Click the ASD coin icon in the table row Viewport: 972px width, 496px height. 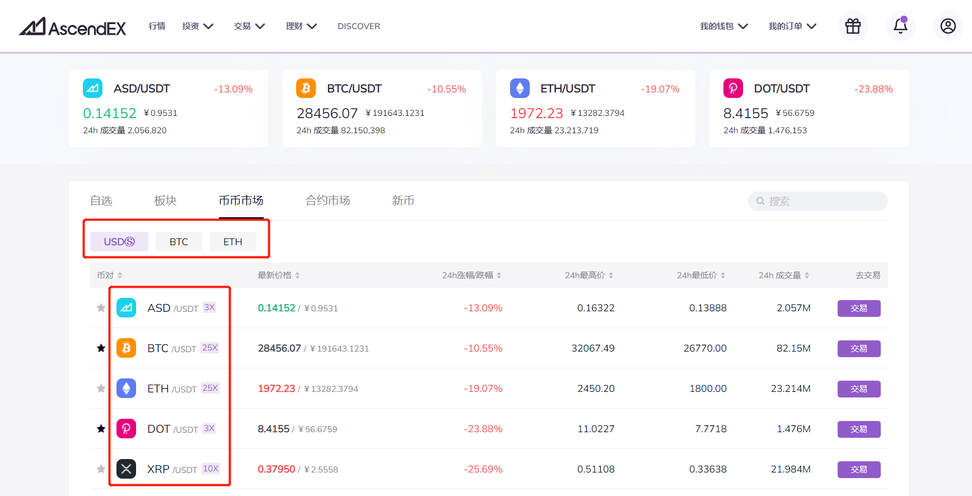point(126,308)
